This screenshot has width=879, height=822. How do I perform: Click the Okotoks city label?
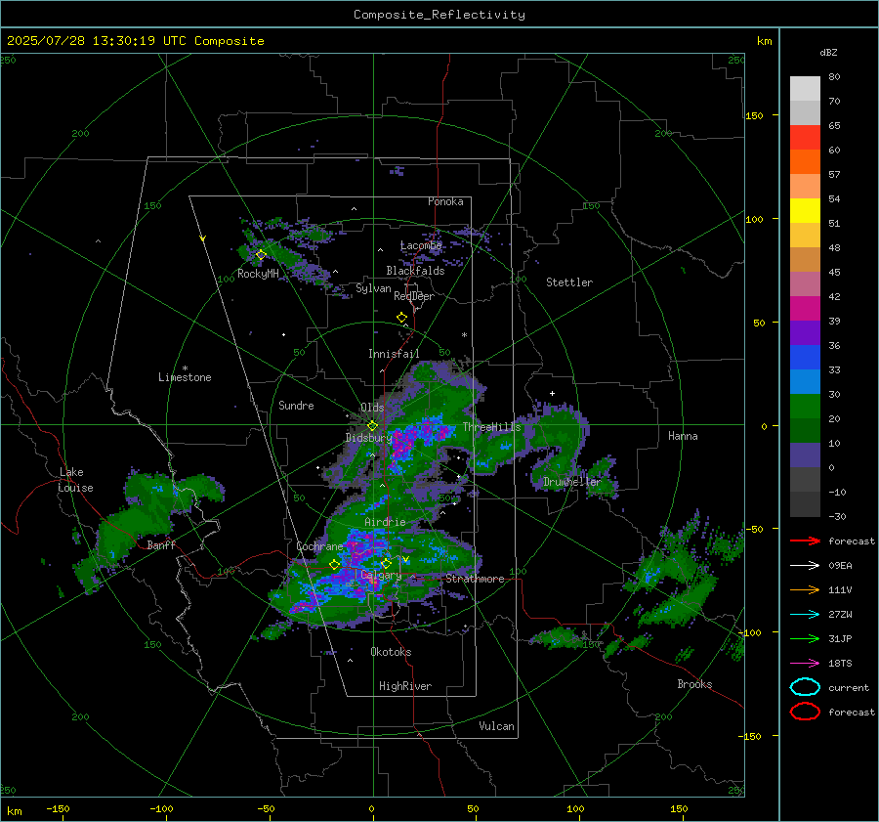point(391,652)
